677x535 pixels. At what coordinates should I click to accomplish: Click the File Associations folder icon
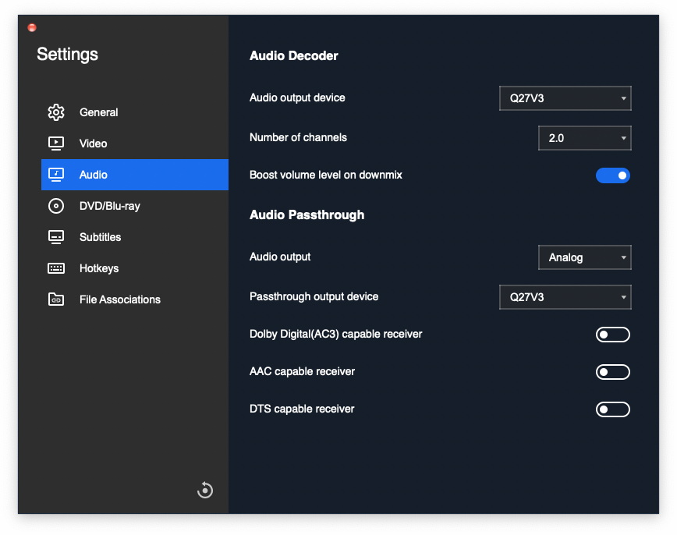tap(55, 299)
